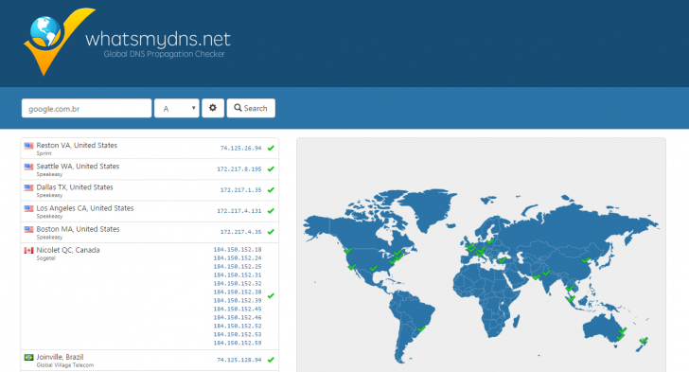The height and width of the screenshot is (372, 689).
Task: Select the Boston MA, United States server row
Action: point(150,232)
